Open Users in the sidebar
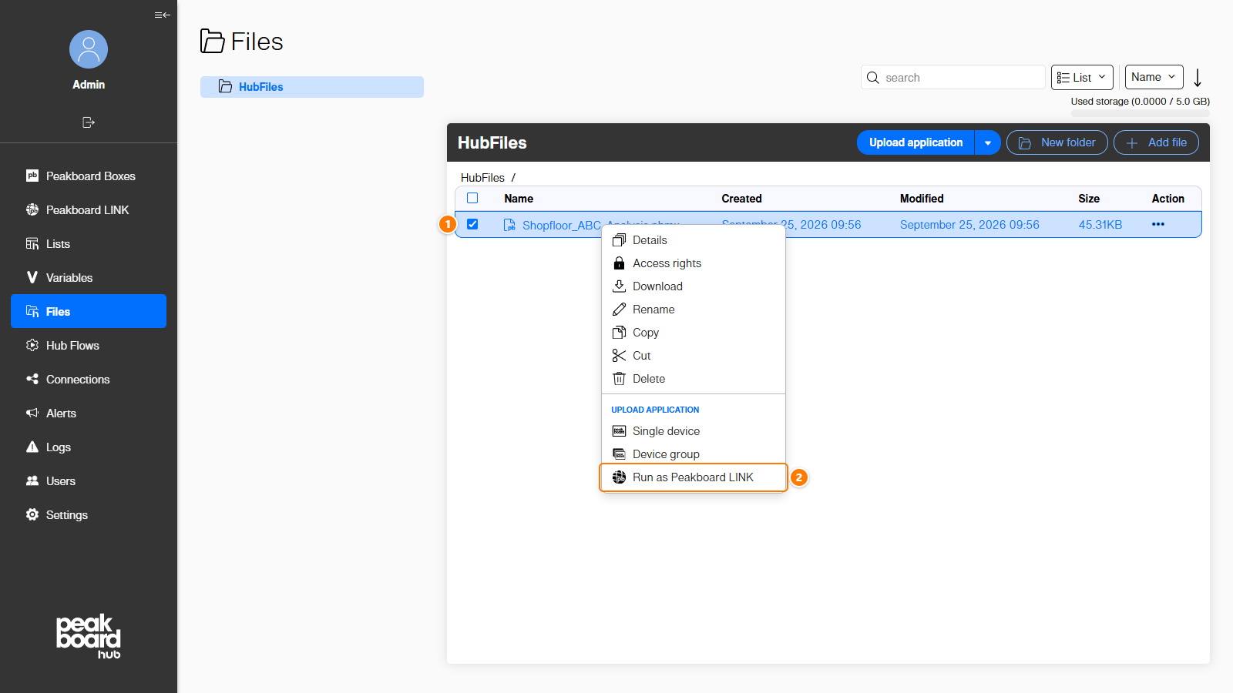This screenshot has width=1233, height=693. tap(89, 481)
